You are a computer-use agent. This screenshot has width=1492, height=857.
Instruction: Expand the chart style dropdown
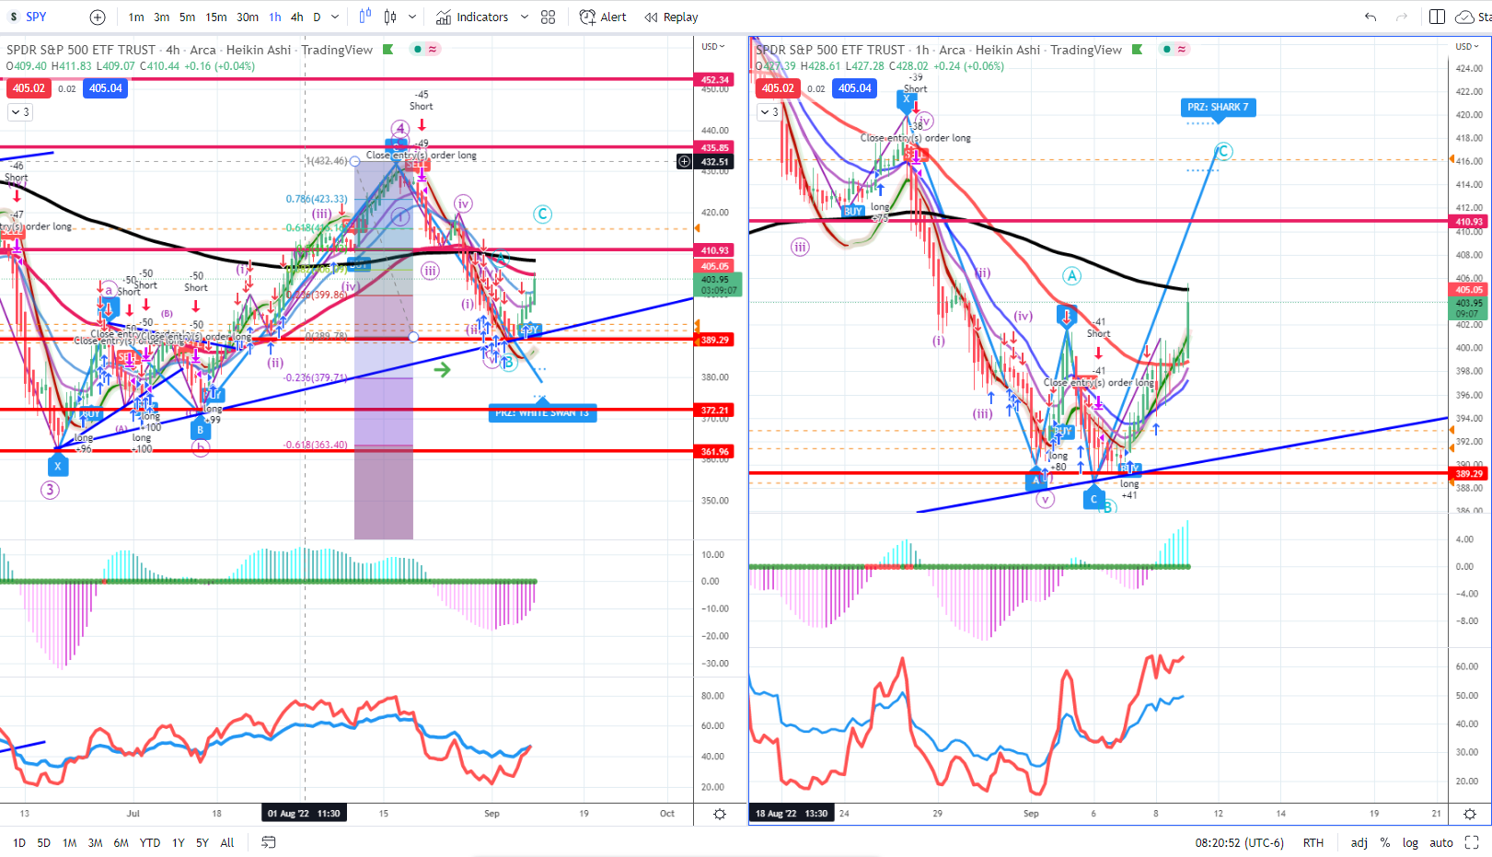coord(412,17)
